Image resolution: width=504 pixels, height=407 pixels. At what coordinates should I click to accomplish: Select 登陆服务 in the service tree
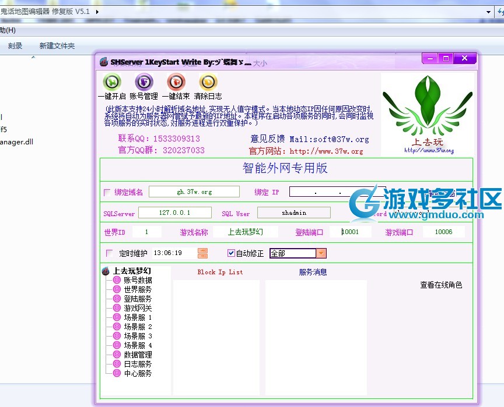coord(138,299)
